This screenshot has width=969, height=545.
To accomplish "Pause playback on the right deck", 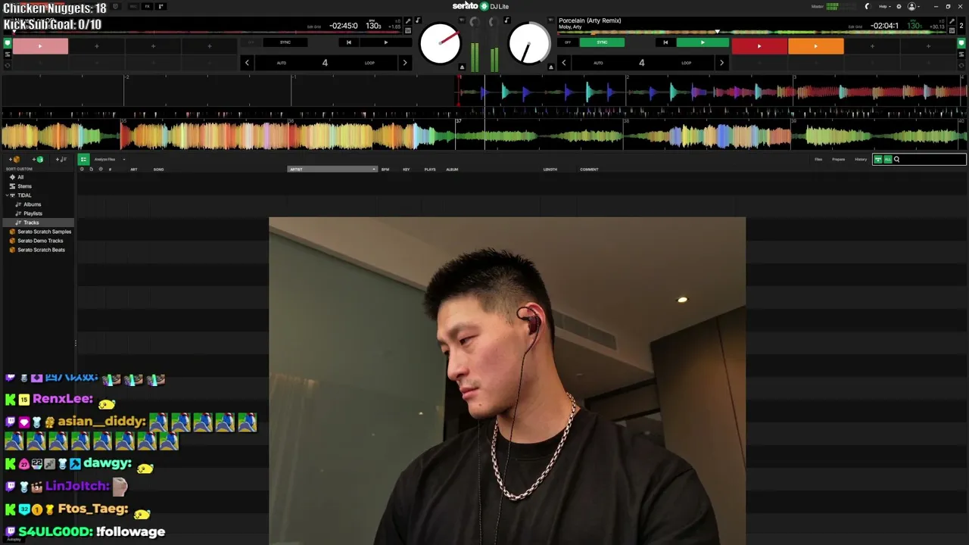I will coord(702,42).
